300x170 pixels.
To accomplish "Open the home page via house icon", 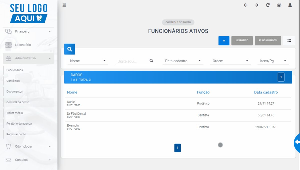I will pyautogui.click(x=279, y=5).
